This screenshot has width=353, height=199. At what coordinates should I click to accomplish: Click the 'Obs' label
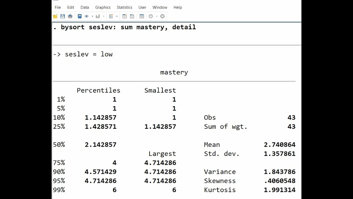point(210,117)
